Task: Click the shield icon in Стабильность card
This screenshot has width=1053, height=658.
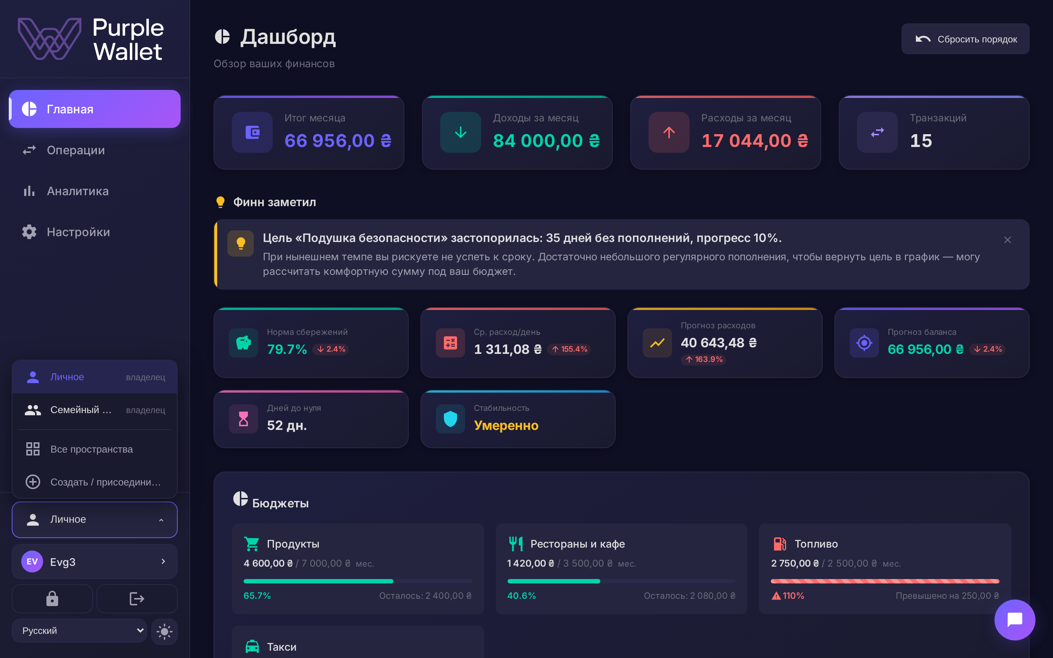Action: point(450,419)
